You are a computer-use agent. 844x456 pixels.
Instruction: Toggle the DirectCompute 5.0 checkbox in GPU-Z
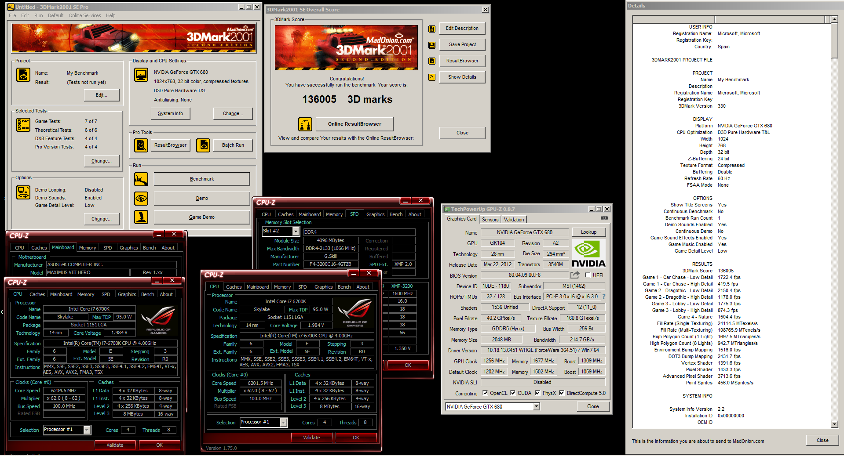[x=562, y=393]
